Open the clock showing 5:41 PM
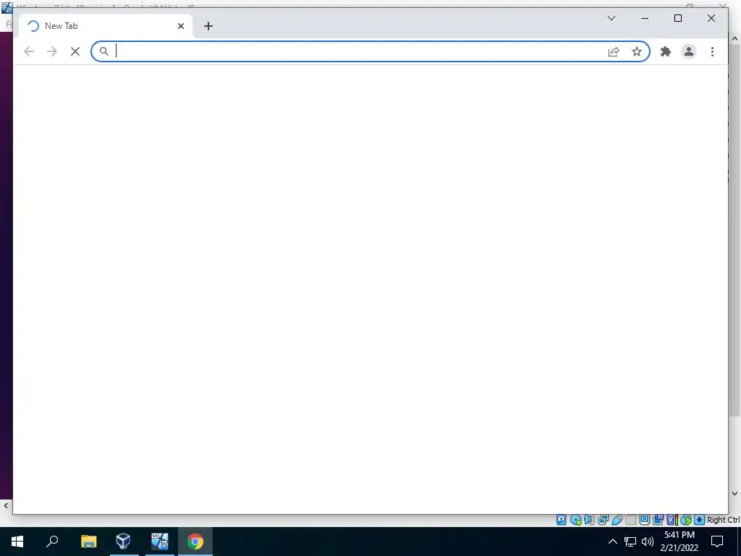 click(x=679, y=542)
